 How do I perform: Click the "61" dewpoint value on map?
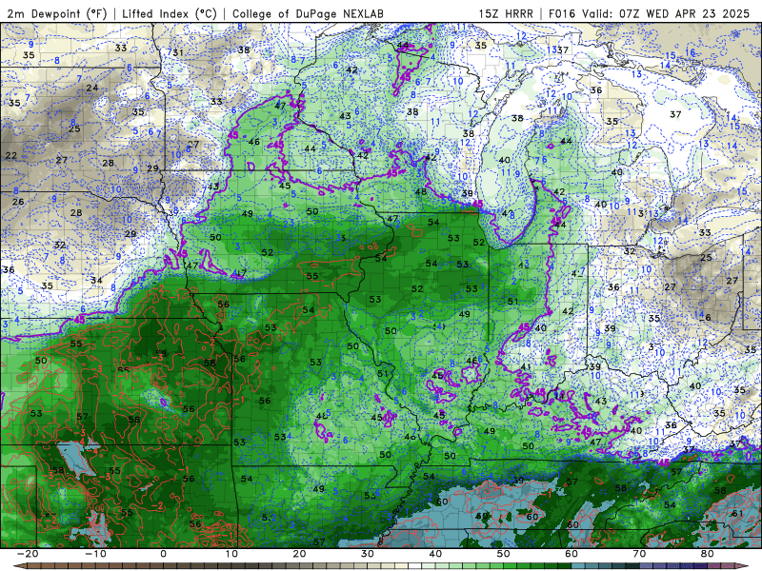pyautogui.click(x=737, y=513)
